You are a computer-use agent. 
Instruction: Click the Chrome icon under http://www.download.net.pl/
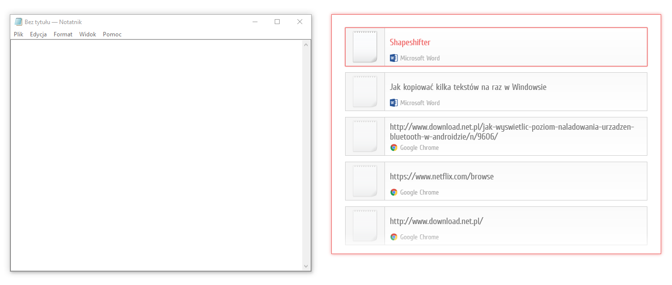click(x=394, y=237)
